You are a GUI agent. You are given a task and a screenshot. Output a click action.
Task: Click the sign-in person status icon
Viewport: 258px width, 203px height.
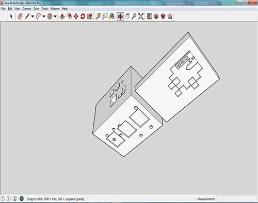tap(15, 198)
